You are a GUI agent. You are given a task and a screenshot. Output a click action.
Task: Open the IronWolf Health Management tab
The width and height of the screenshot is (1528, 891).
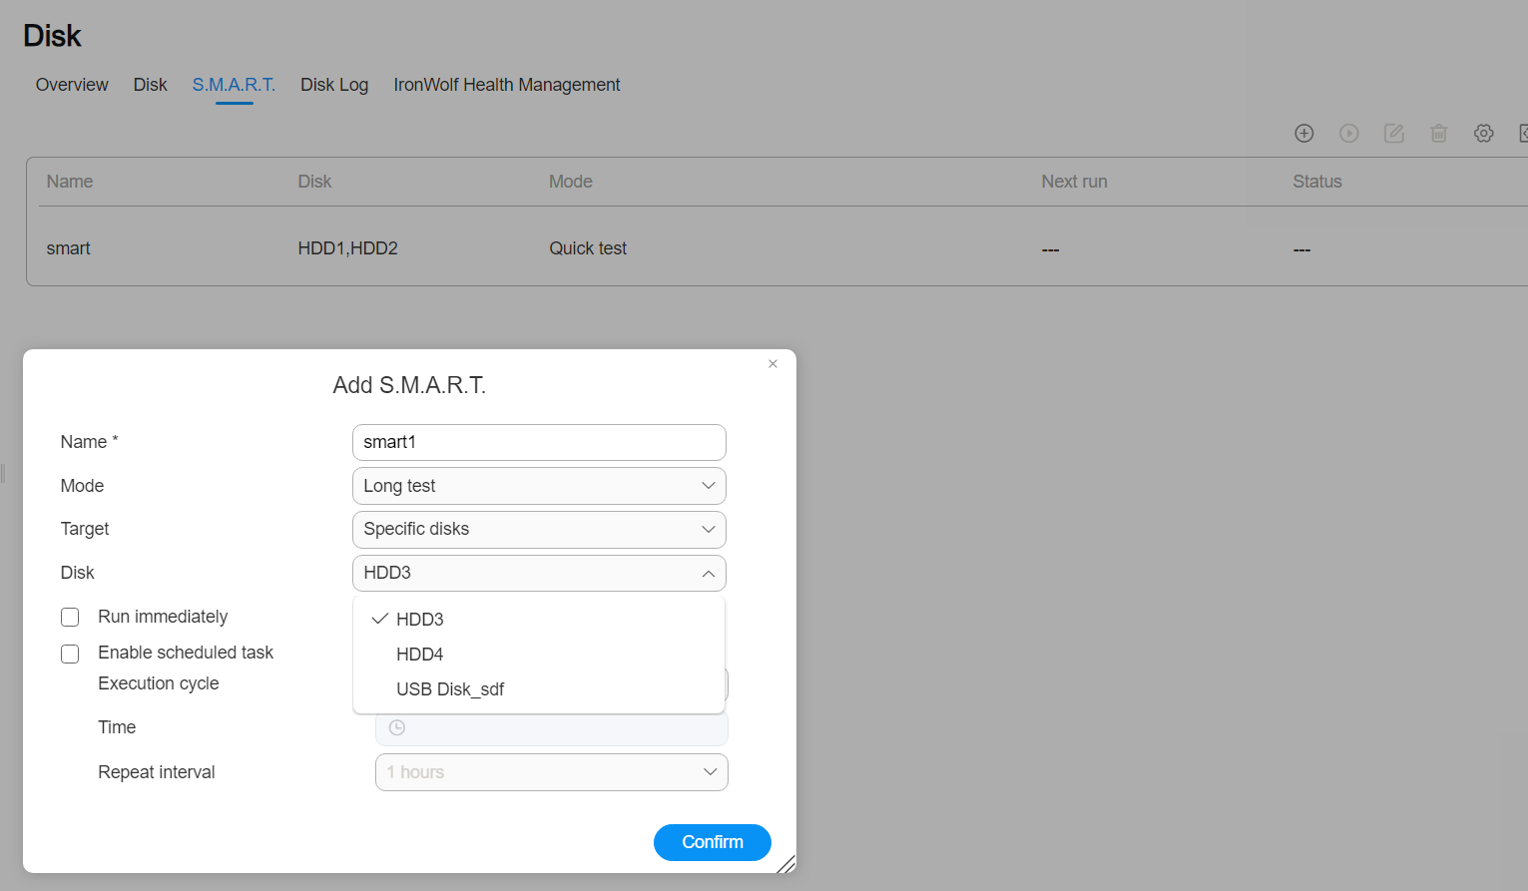[507, 85]
